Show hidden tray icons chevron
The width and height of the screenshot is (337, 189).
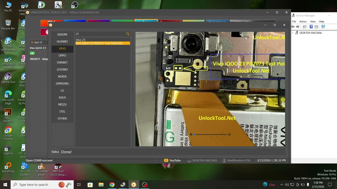click(x=282, y=185)
